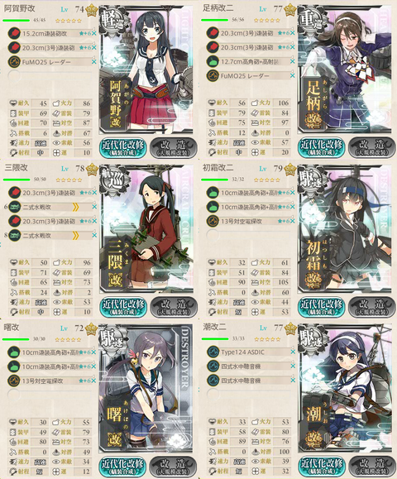Viewport: 397px width, 479px height.
Task: Remove Type124 ASDIC from Ushio with X
Action: coord(293,352)
